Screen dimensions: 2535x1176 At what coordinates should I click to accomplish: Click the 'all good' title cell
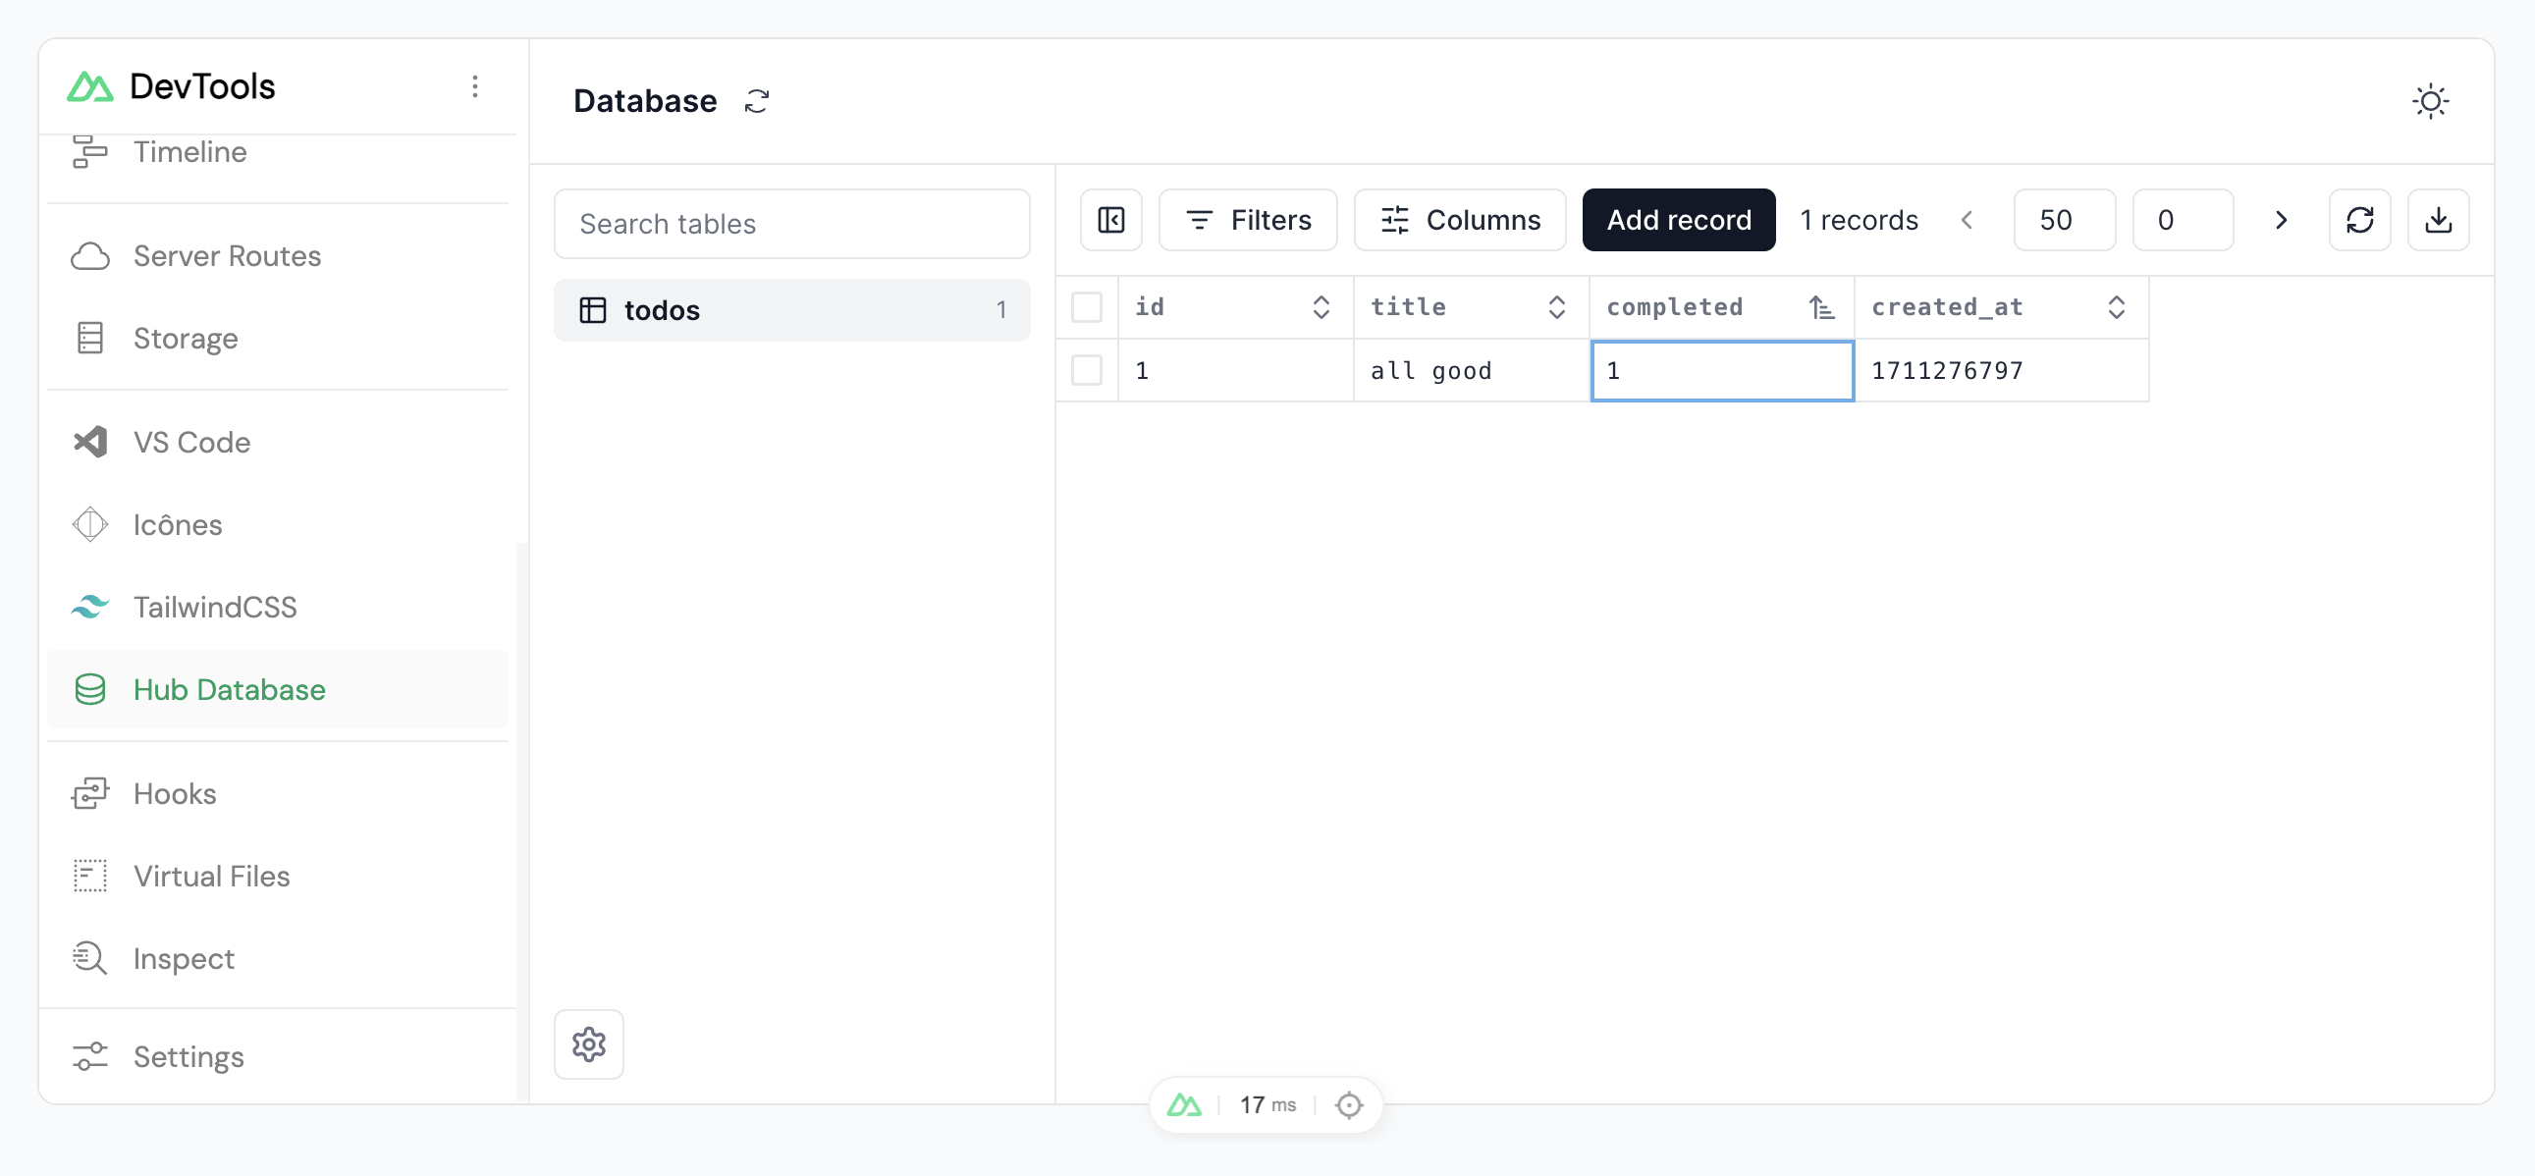pos(1471,370)
